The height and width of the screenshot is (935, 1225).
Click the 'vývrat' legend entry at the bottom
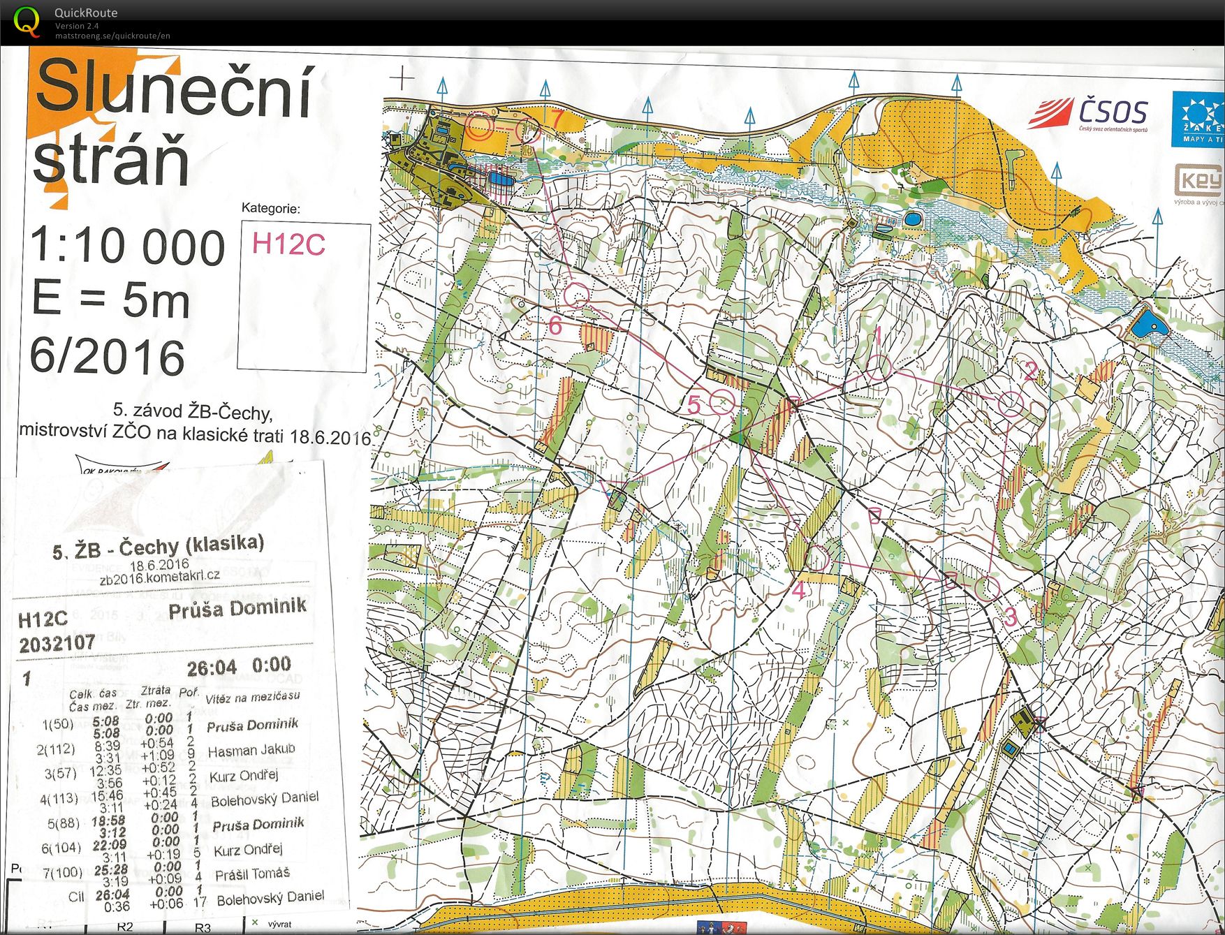click(x=279, y=925)
